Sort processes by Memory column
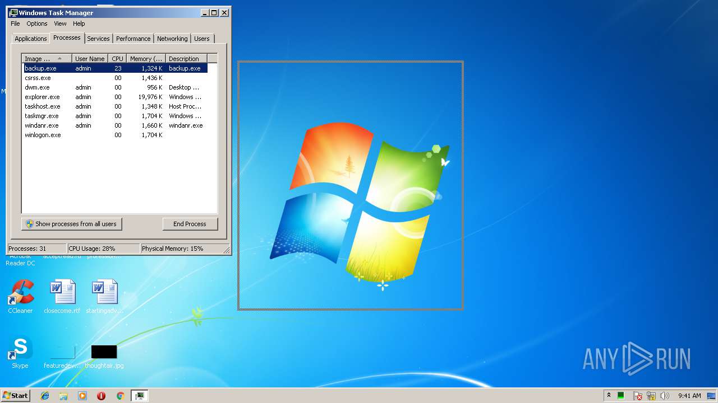This screenshot has width=718, height=403. (x=146, y=59)
